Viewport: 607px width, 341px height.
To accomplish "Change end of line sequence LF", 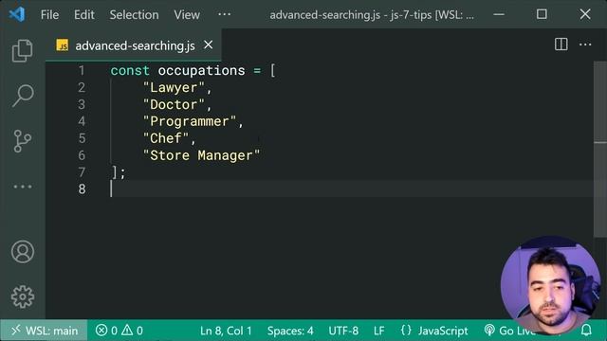I will pyautogui.click(x=379, y=331).
